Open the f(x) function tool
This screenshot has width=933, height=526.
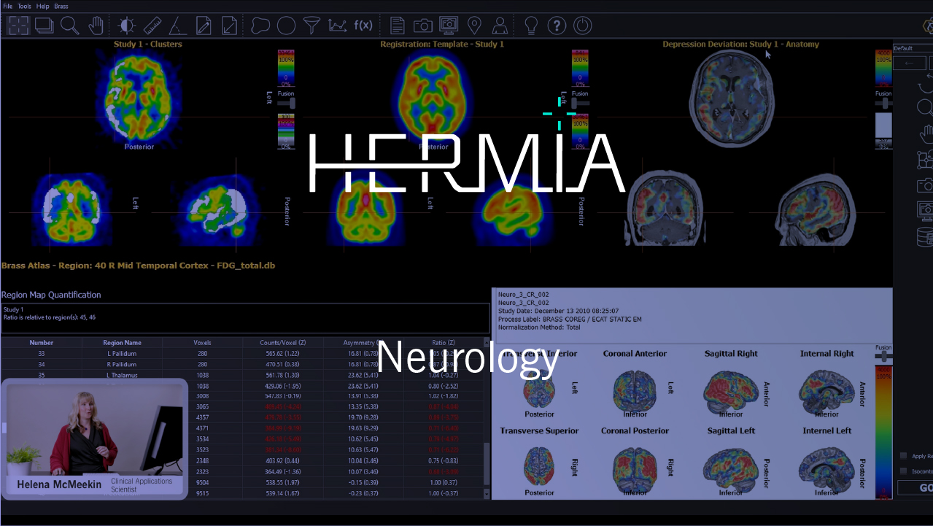(363, 26)
